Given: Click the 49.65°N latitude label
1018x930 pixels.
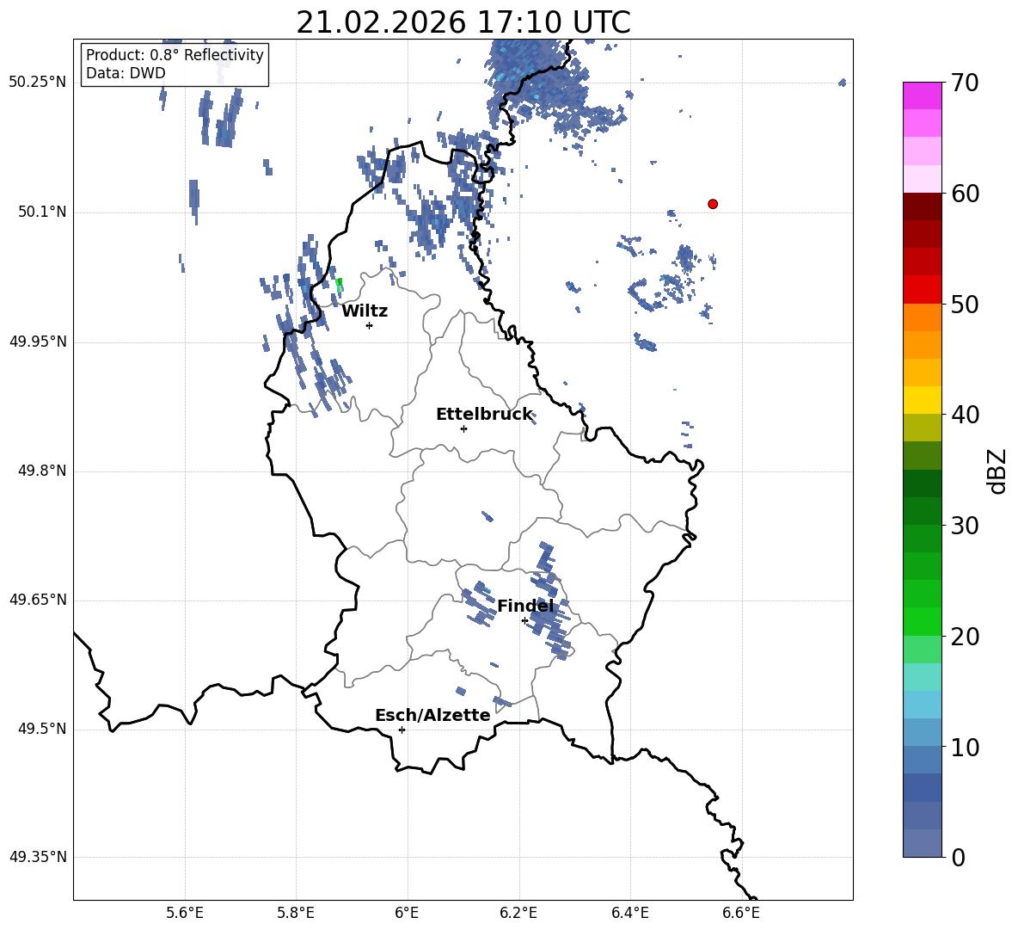Looking at the screenshot, I should pyautogui.click(x=38, y=600).
